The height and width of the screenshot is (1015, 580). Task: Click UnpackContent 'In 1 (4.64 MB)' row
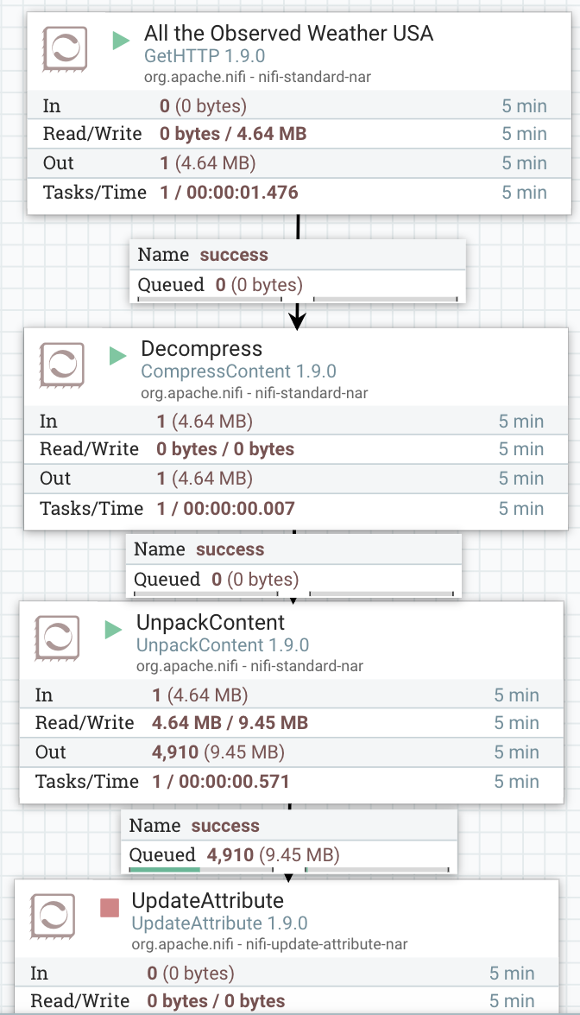(291, 695)
